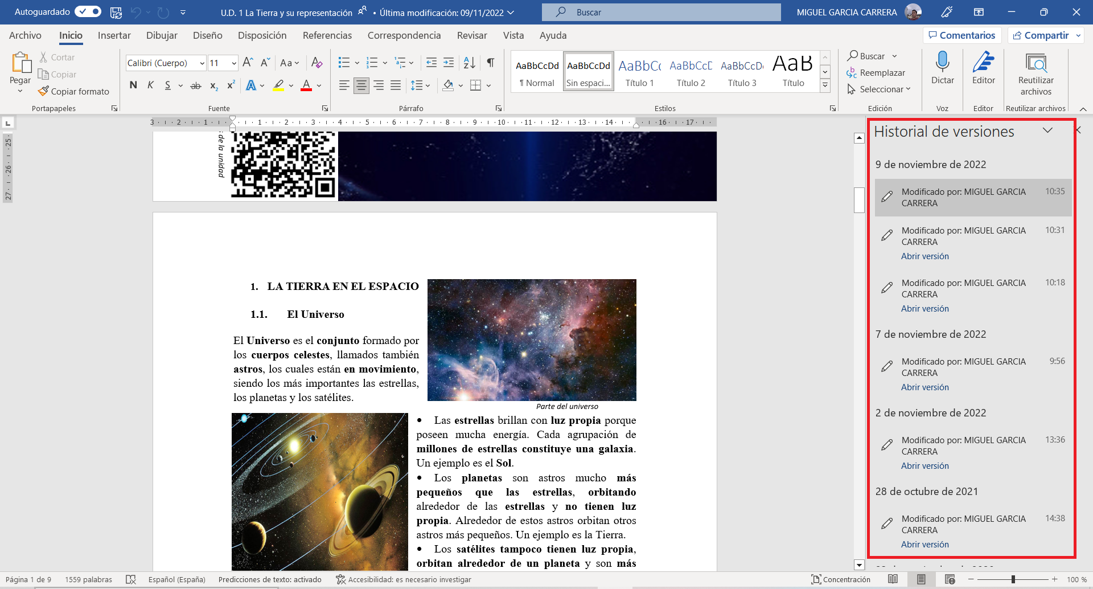Open the Editor pen tool
1093x589 pixels.
983,63
